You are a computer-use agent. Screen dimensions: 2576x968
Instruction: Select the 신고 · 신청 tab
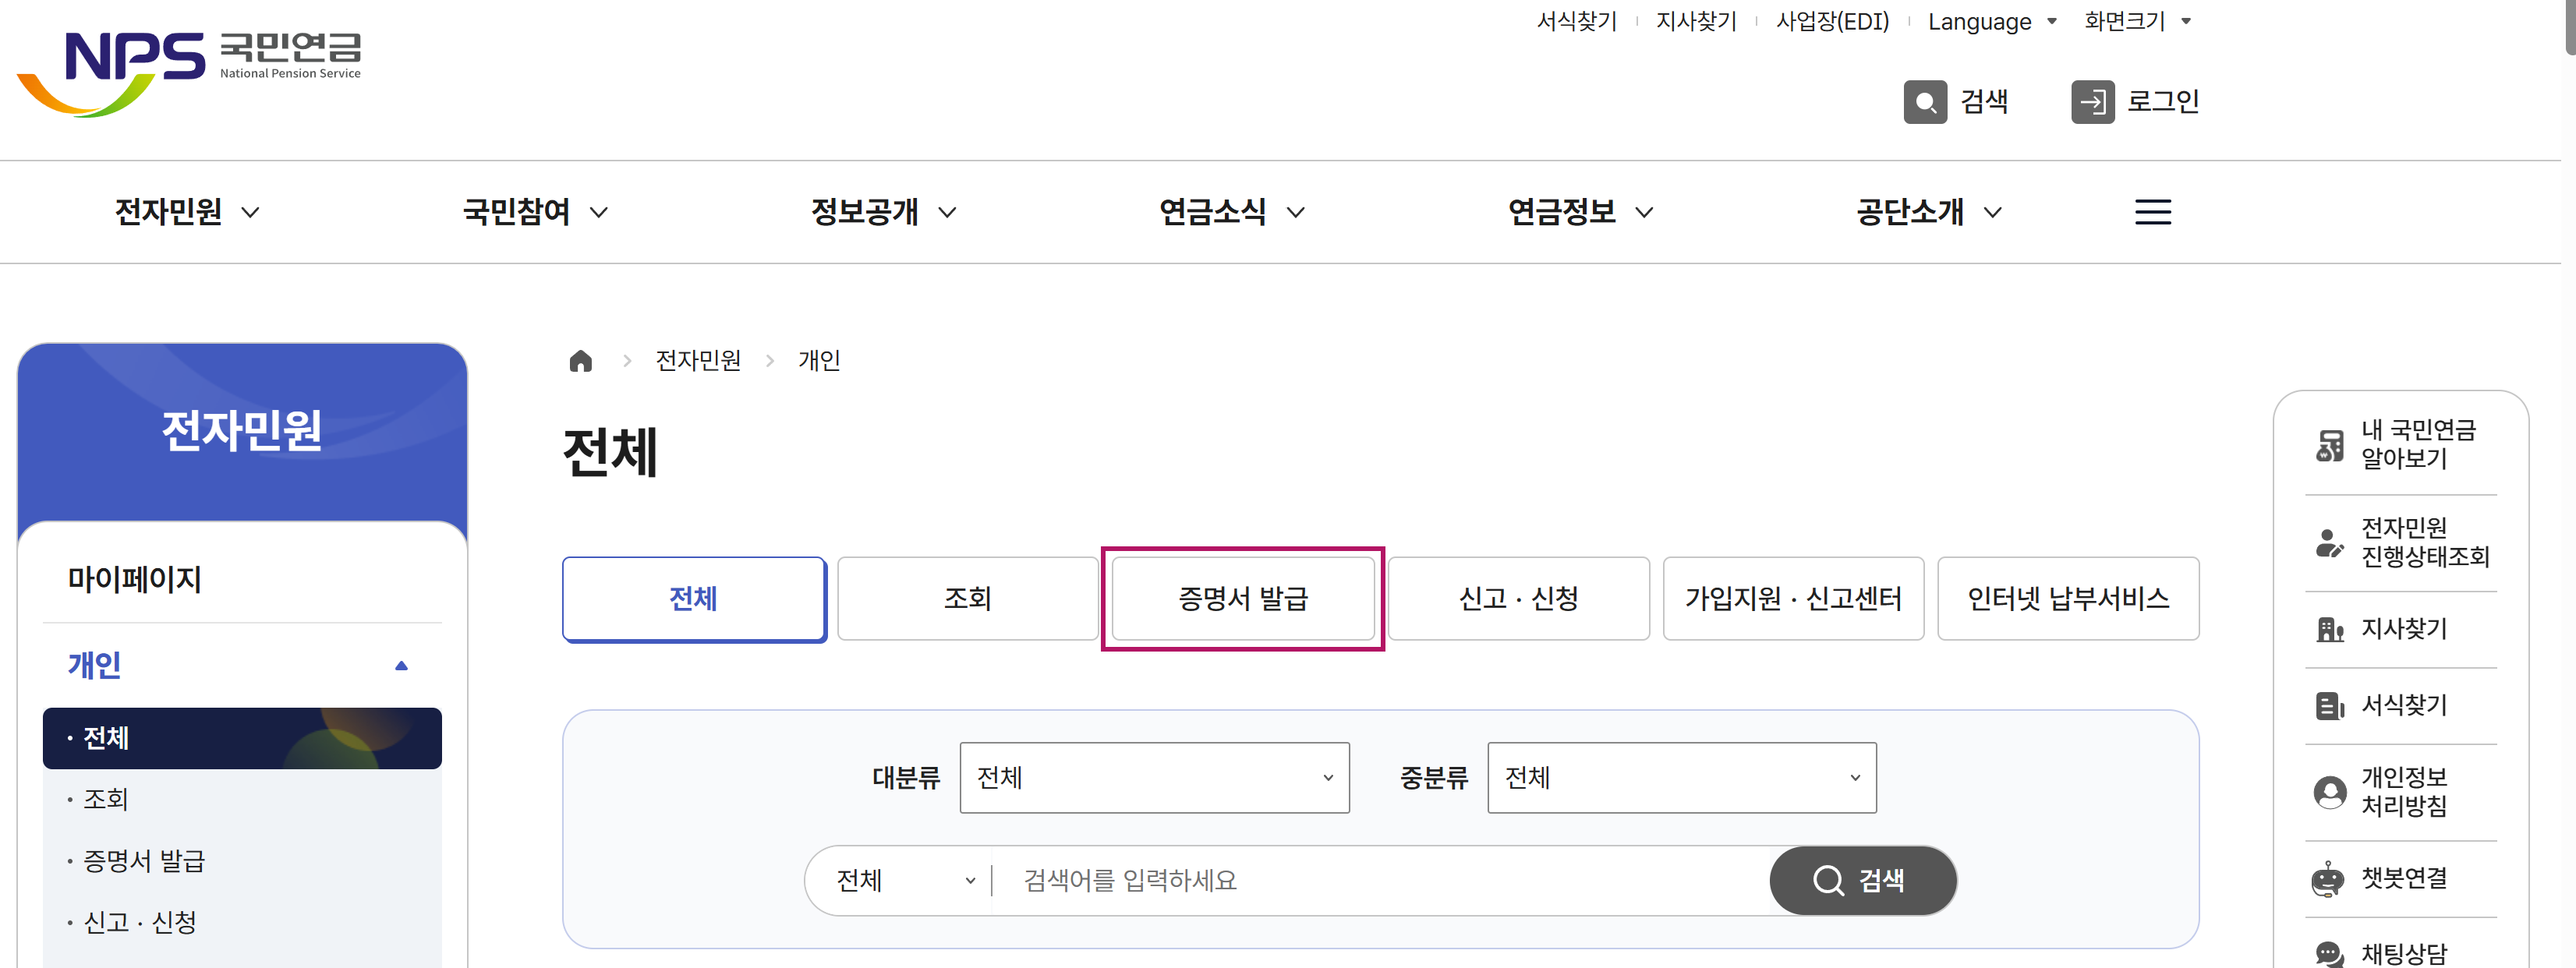1518,599
